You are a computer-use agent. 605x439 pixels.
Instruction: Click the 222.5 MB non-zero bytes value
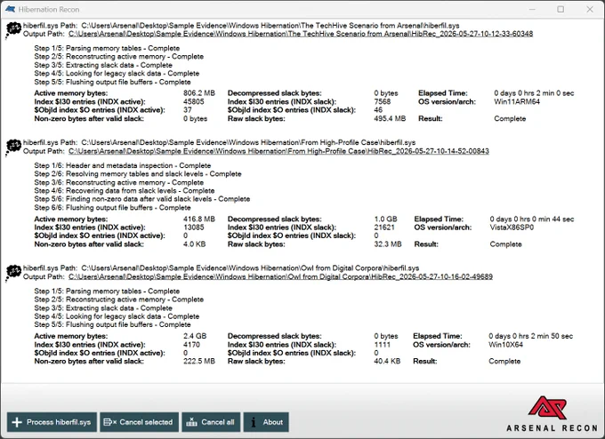pos(199,362)
